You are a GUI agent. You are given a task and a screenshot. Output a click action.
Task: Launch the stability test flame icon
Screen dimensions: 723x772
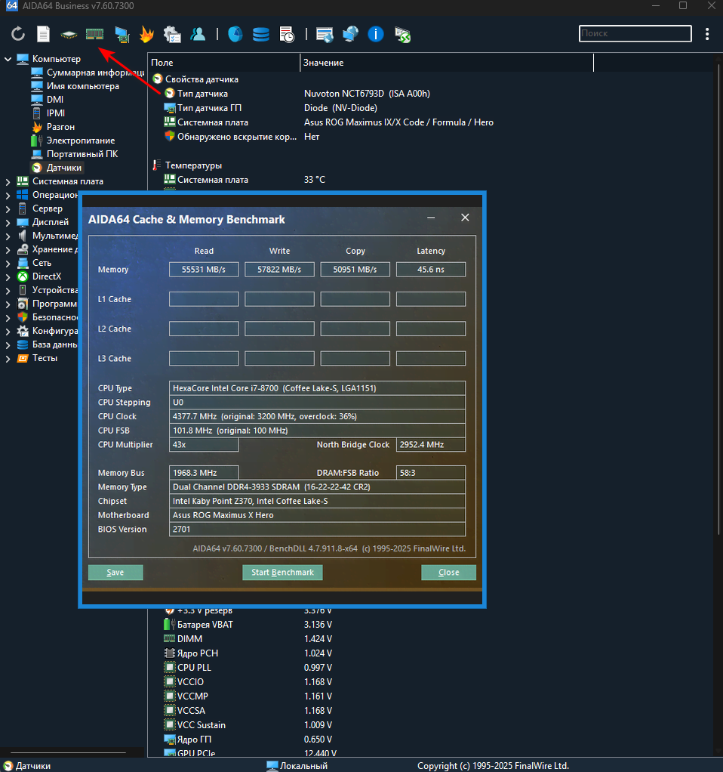point(146,34)
